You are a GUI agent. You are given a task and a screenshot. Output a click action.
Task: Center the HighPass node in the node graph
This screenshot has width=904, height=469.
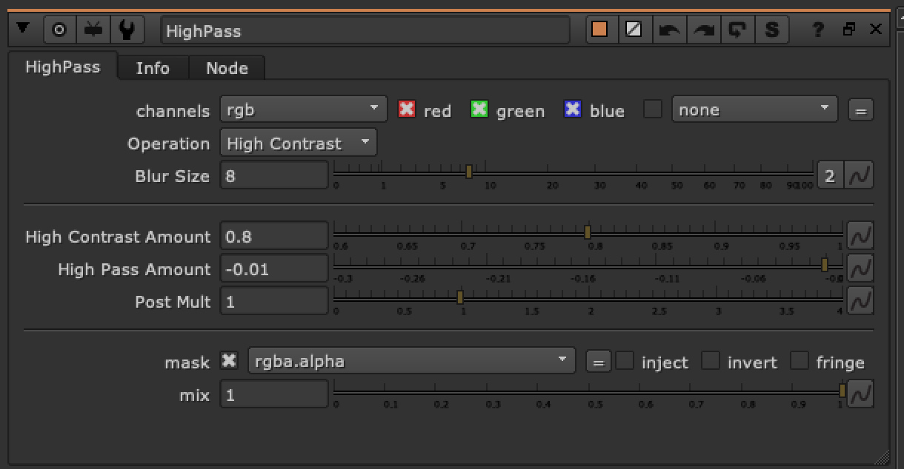pos(59,29)
